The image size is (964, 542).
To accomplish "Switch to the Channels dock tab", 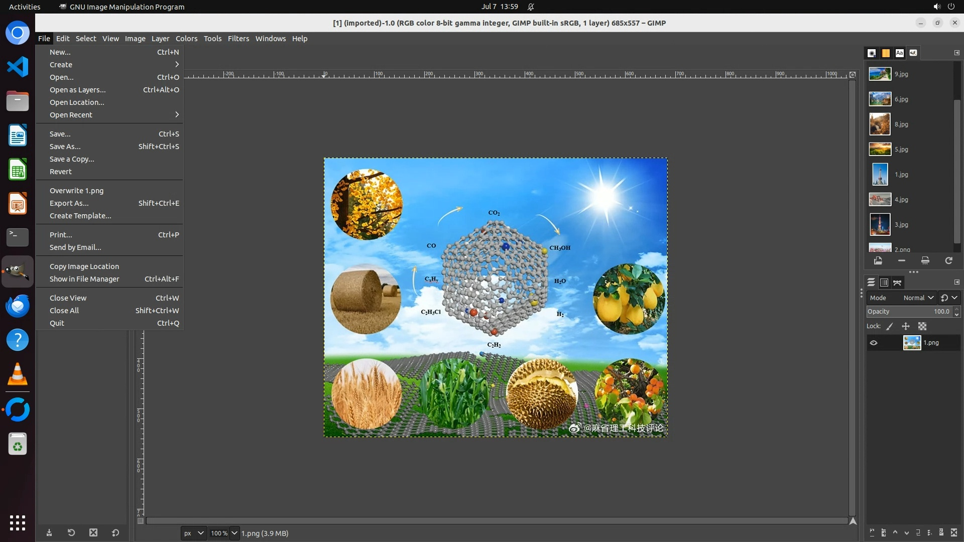I will click(884, 283).
